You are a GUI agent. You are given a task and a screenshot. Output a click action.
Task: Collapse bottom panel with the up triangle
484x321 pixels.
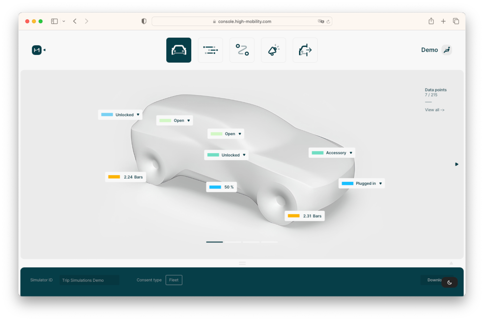[x=451, y=263]
